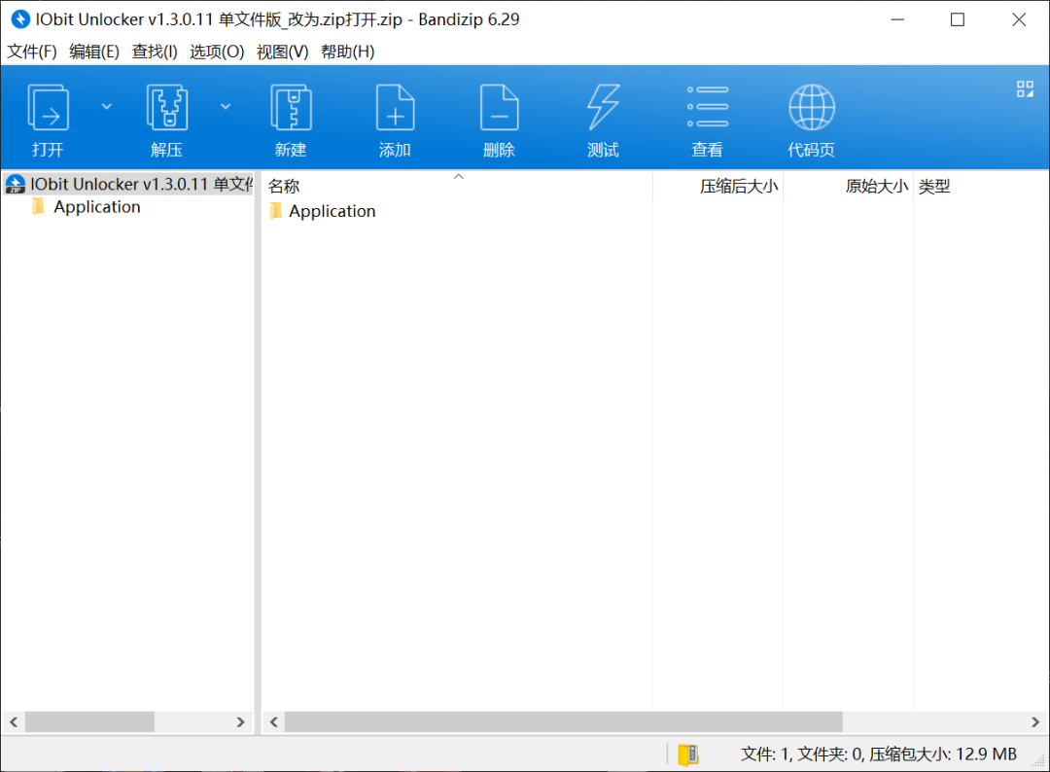Open the Edit (编辑) menu
This screenshot has height=772, width=1050.
[93, 52]
